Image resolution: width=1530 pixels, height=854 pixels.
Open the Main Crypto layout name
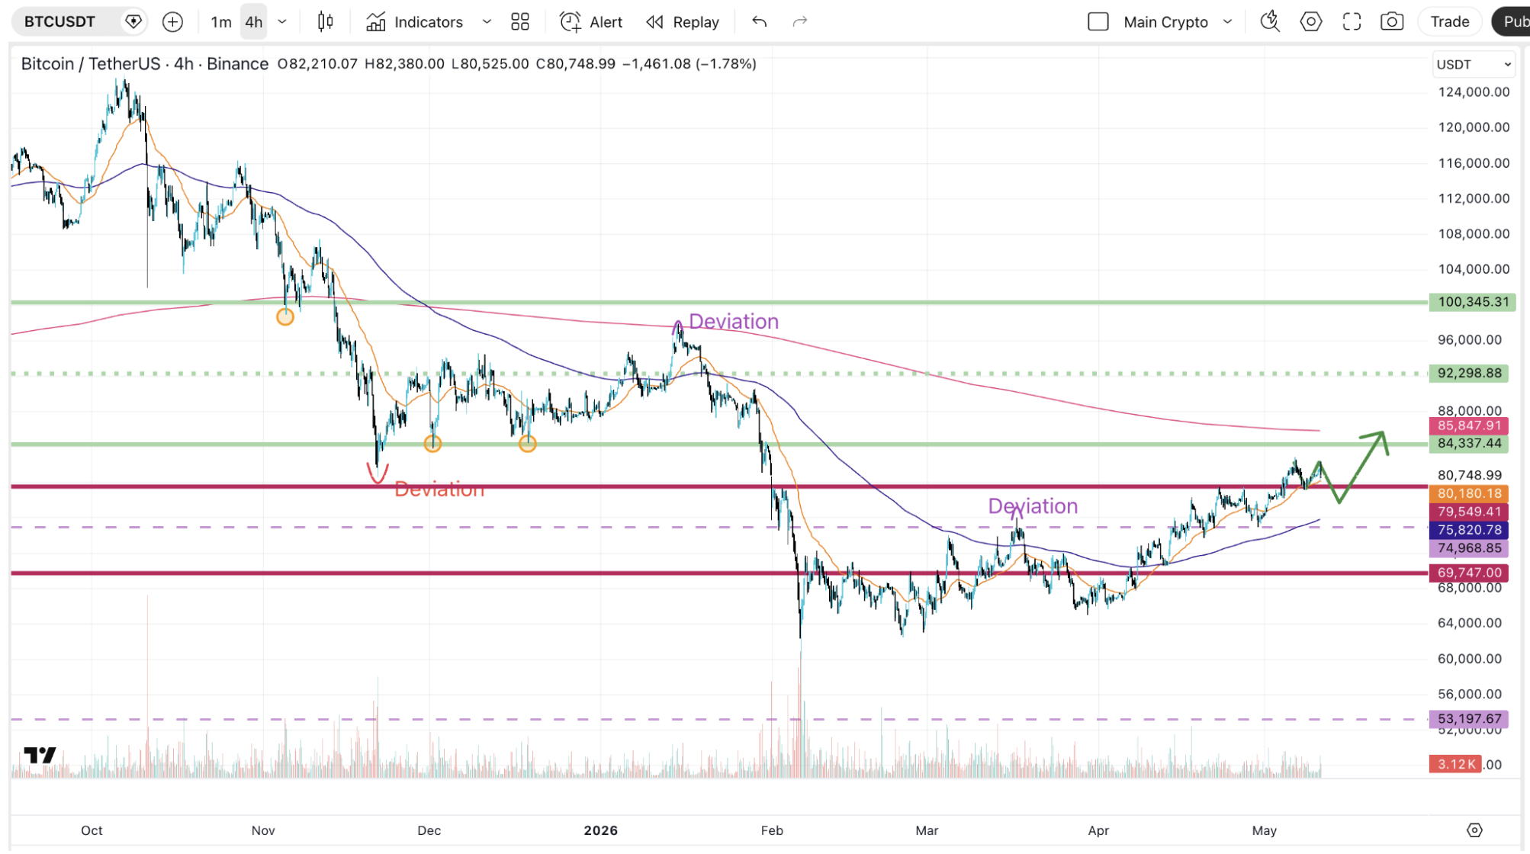pyautogui.click(x=1165, y=22)
